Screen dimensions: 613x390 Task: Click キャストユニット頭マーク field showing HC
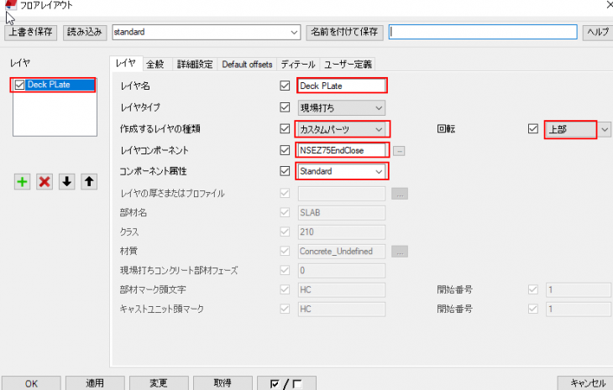pyautogui.click(x=342, y=309)
